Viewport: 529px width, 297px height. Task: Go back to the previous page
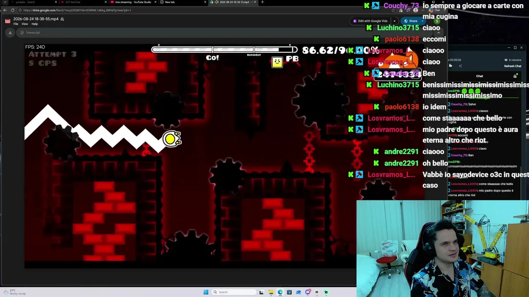pyautogui.click(x=5, y=10)
